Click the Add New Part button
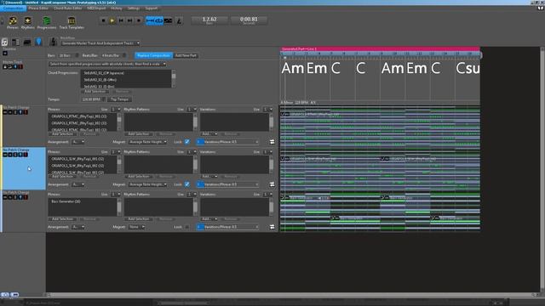Viewport: 545px width, 306px height. click(186, 55)
